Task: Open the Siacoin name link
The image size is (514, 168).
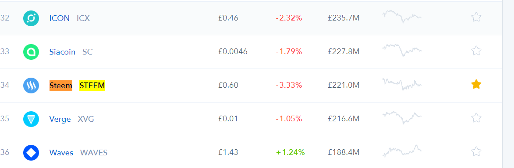Action: [62, 51]
